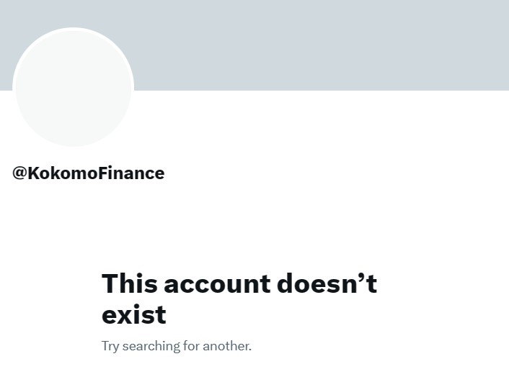Click the word "another." in the subtext
509x387 pixels.
coord(227,346)
